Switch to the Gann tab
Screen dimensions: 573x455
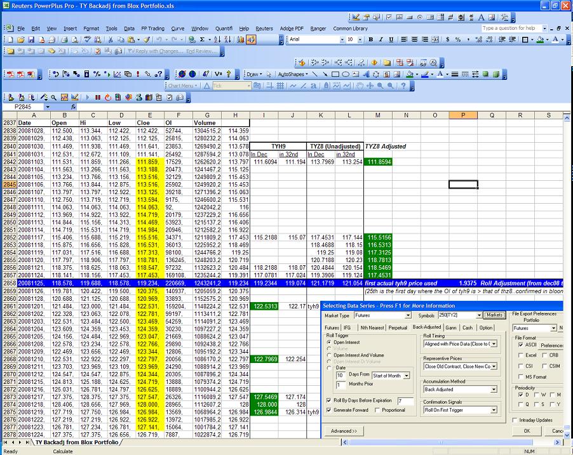tap(450, 327)
